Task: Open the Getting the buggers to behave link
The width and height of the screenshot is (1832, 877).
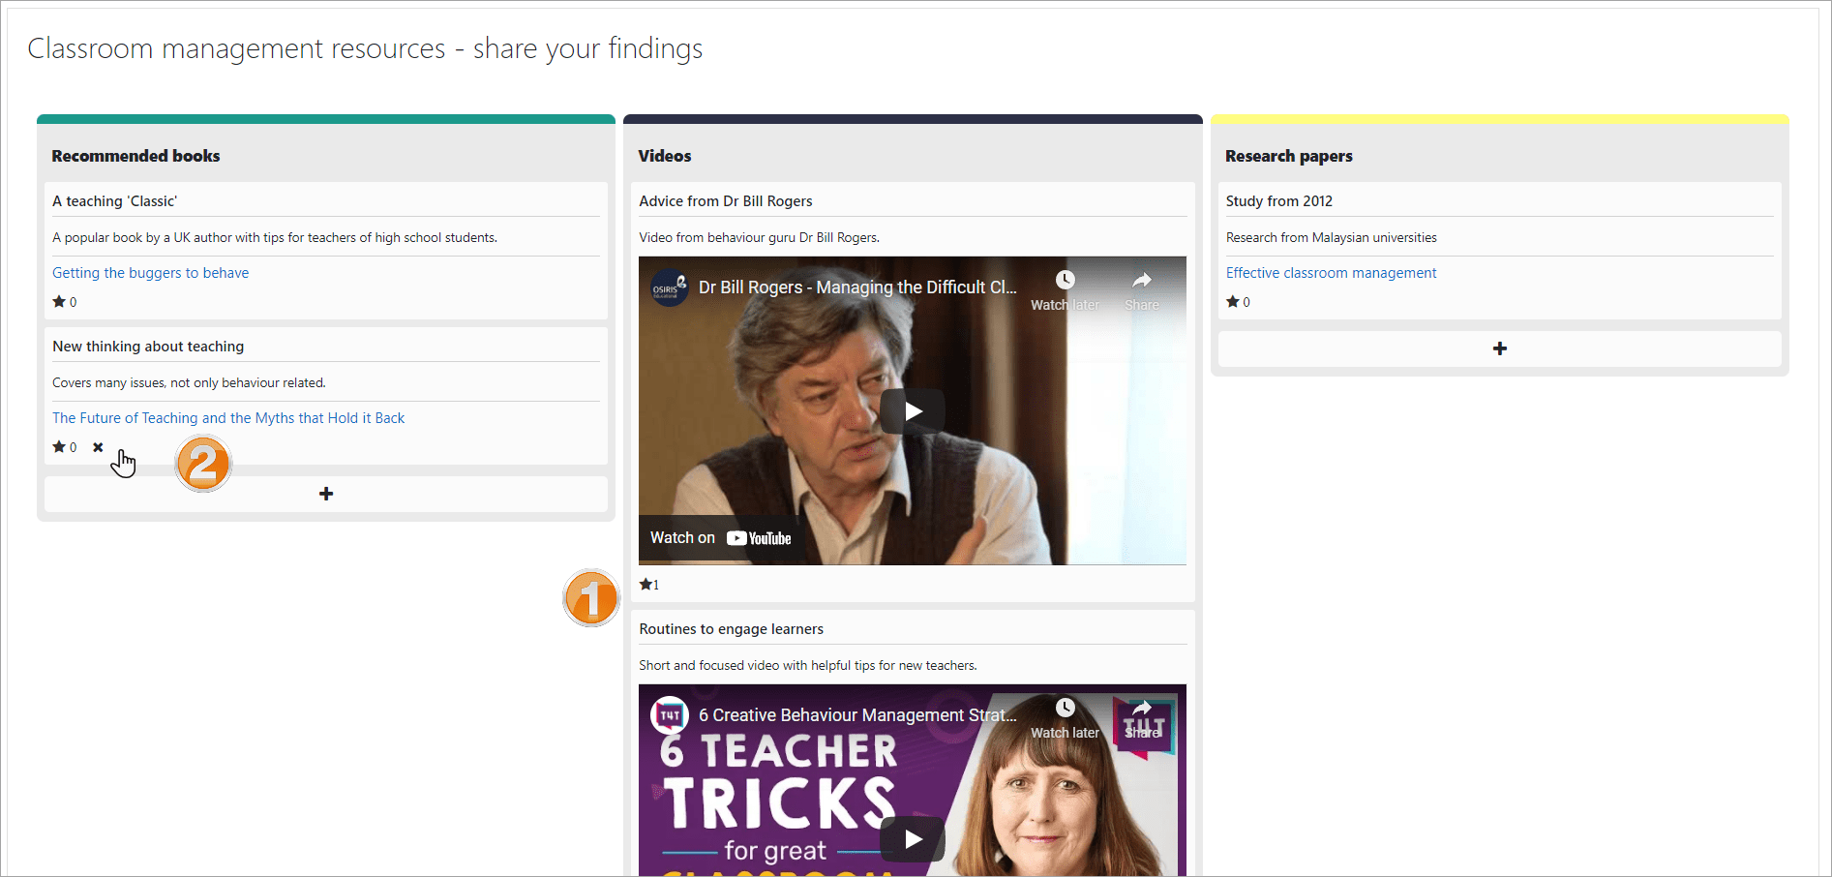Action: [x=150, y=272]
